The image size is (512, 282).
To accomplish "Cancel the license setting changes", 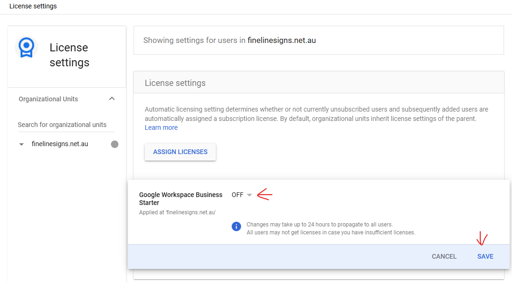I will pos(444,256).
